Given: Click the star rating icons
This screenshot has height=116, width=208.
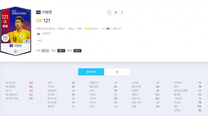Looking at the screenshot, I should [x=92, y=29].
